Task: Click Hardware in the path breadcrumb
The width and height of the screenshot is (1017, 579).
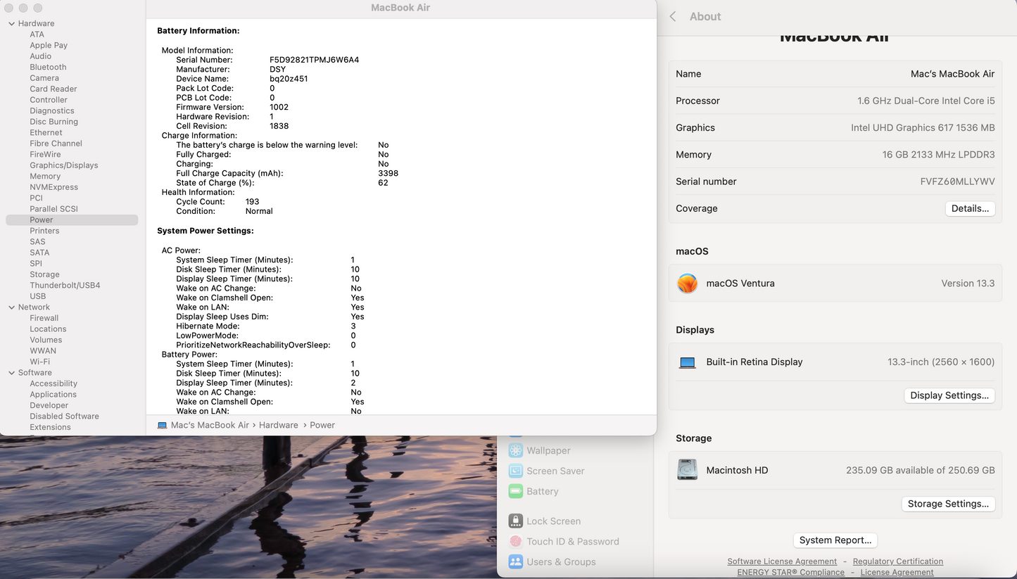Action: pos(278,426)
